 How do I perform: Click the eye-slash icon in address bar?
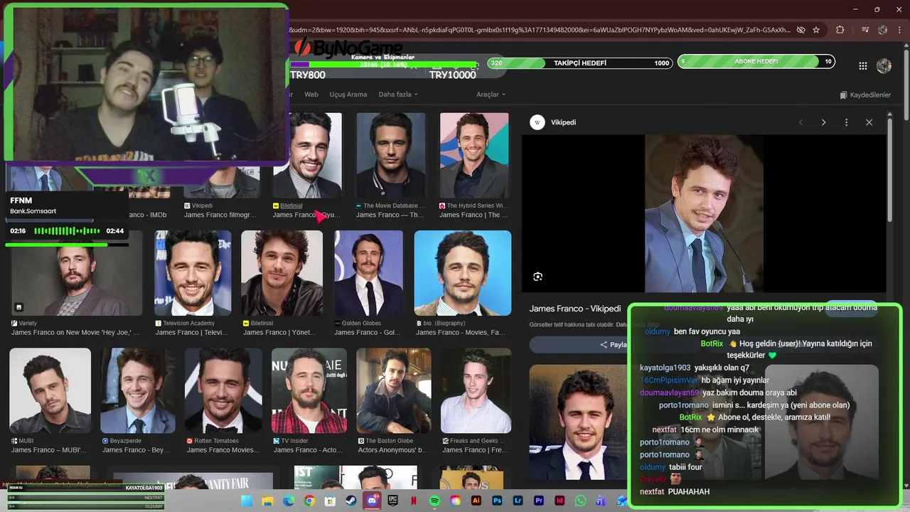coord(801,30)
